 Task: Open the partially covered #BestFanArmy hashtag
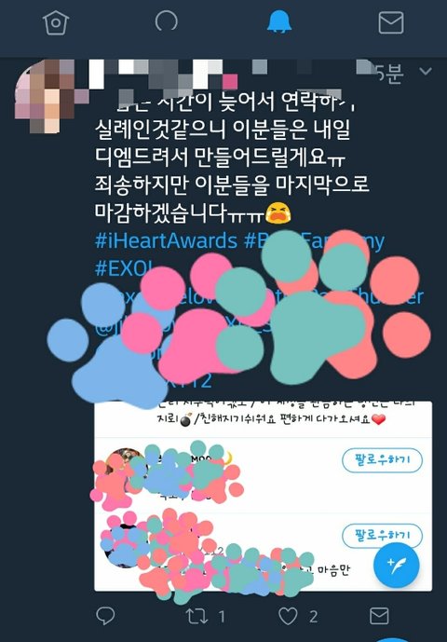315,240
